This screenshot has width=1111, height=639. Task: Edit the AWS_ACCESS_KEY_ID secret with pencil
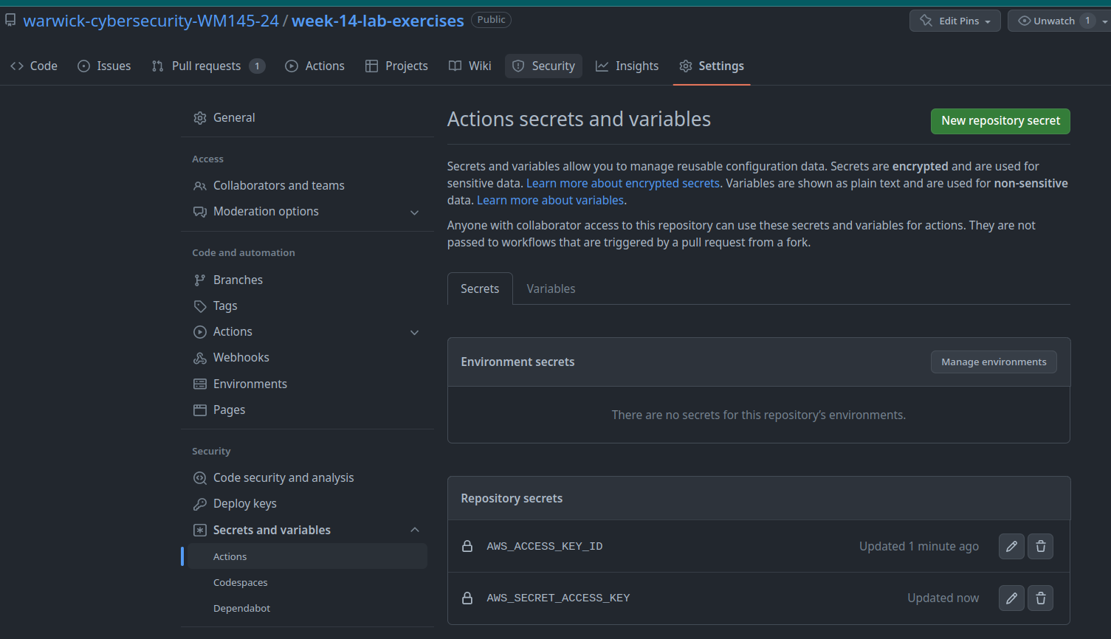(1011, 546)
